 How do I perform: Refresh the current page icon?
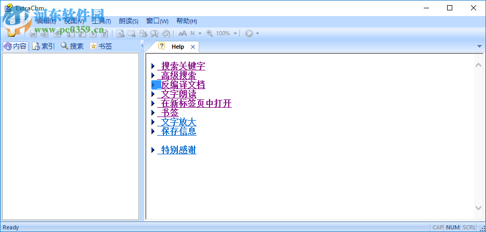(105, 34)
